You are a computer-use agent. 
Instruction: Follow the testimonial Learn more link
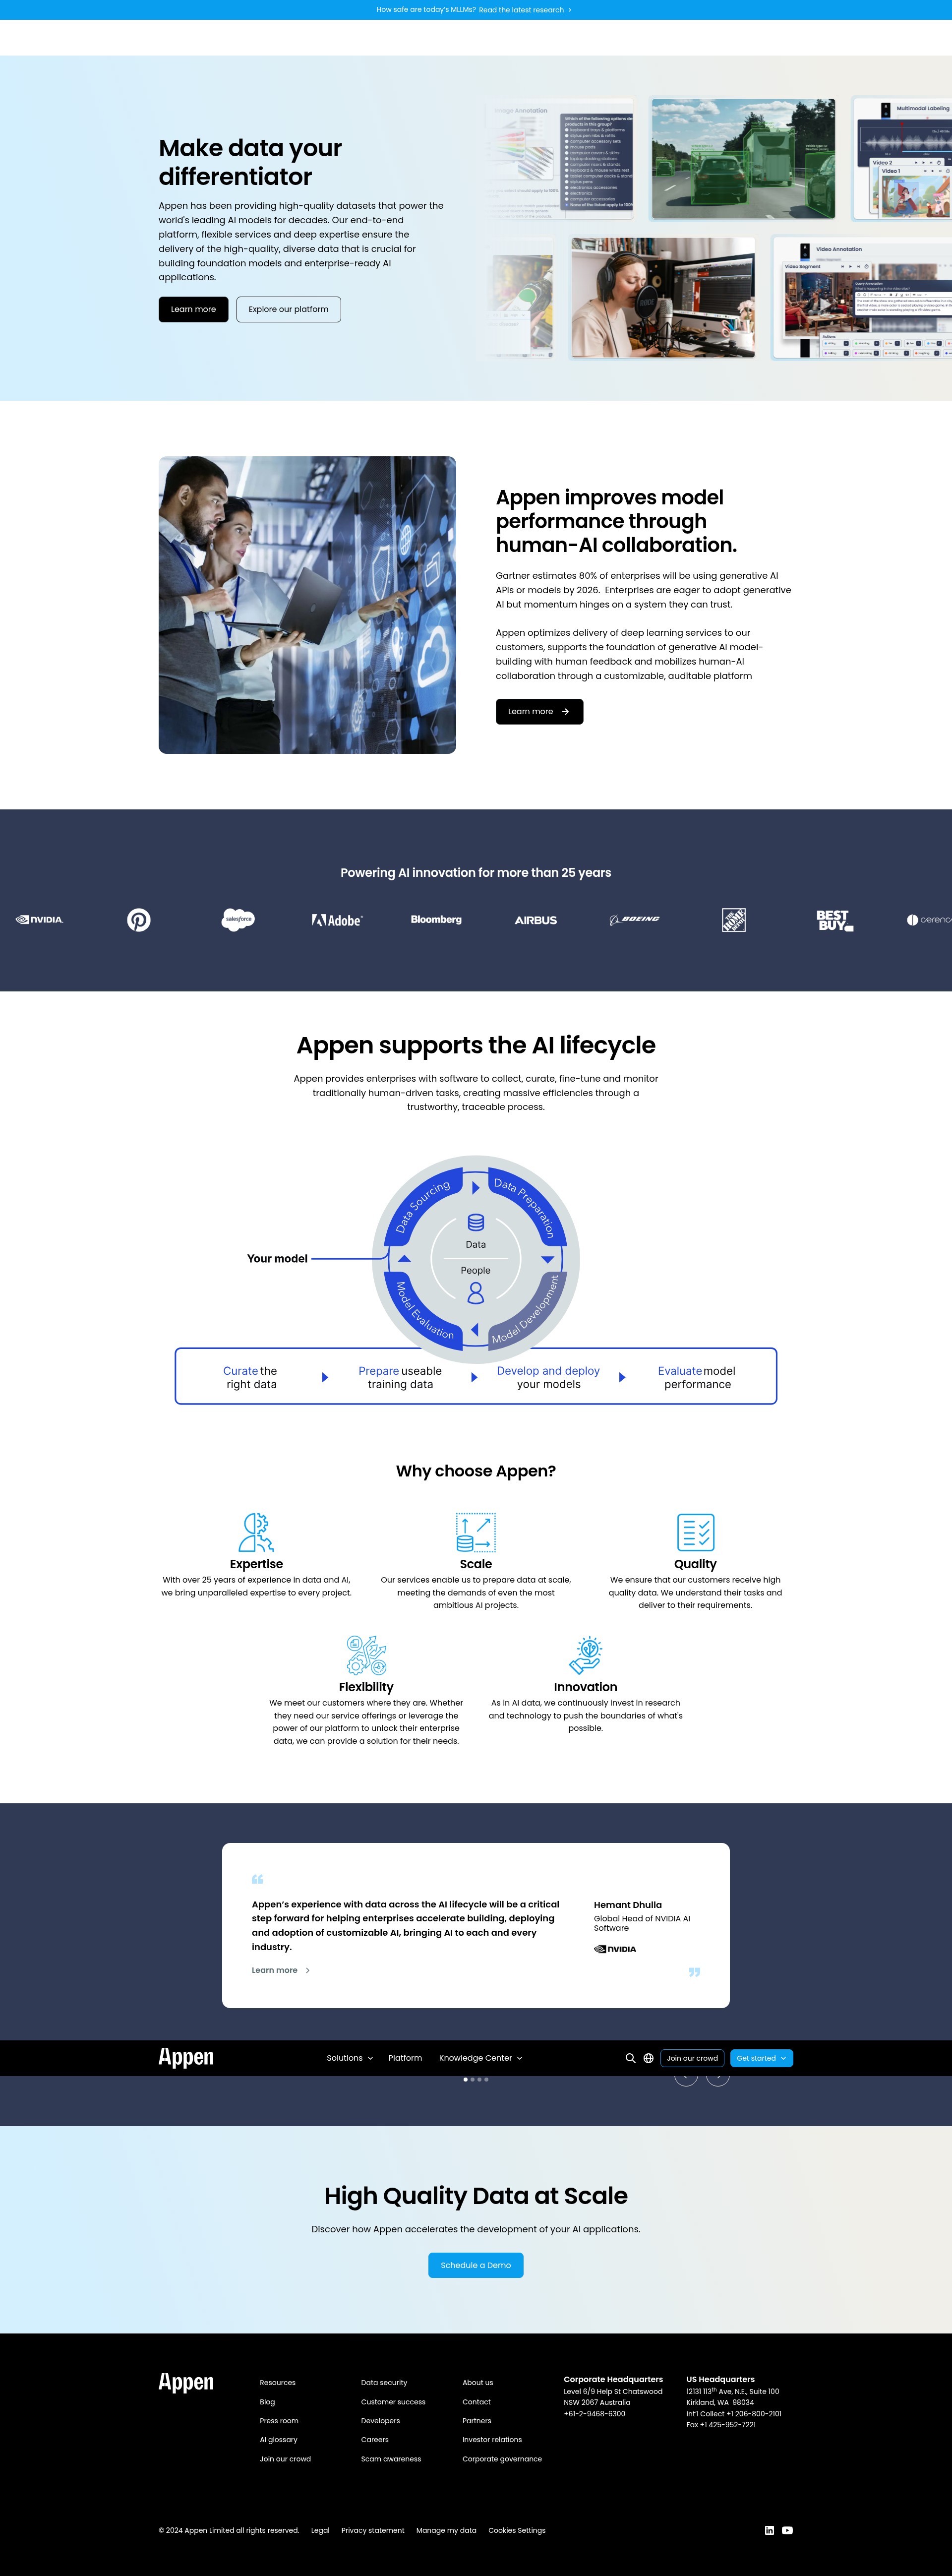280,1970
